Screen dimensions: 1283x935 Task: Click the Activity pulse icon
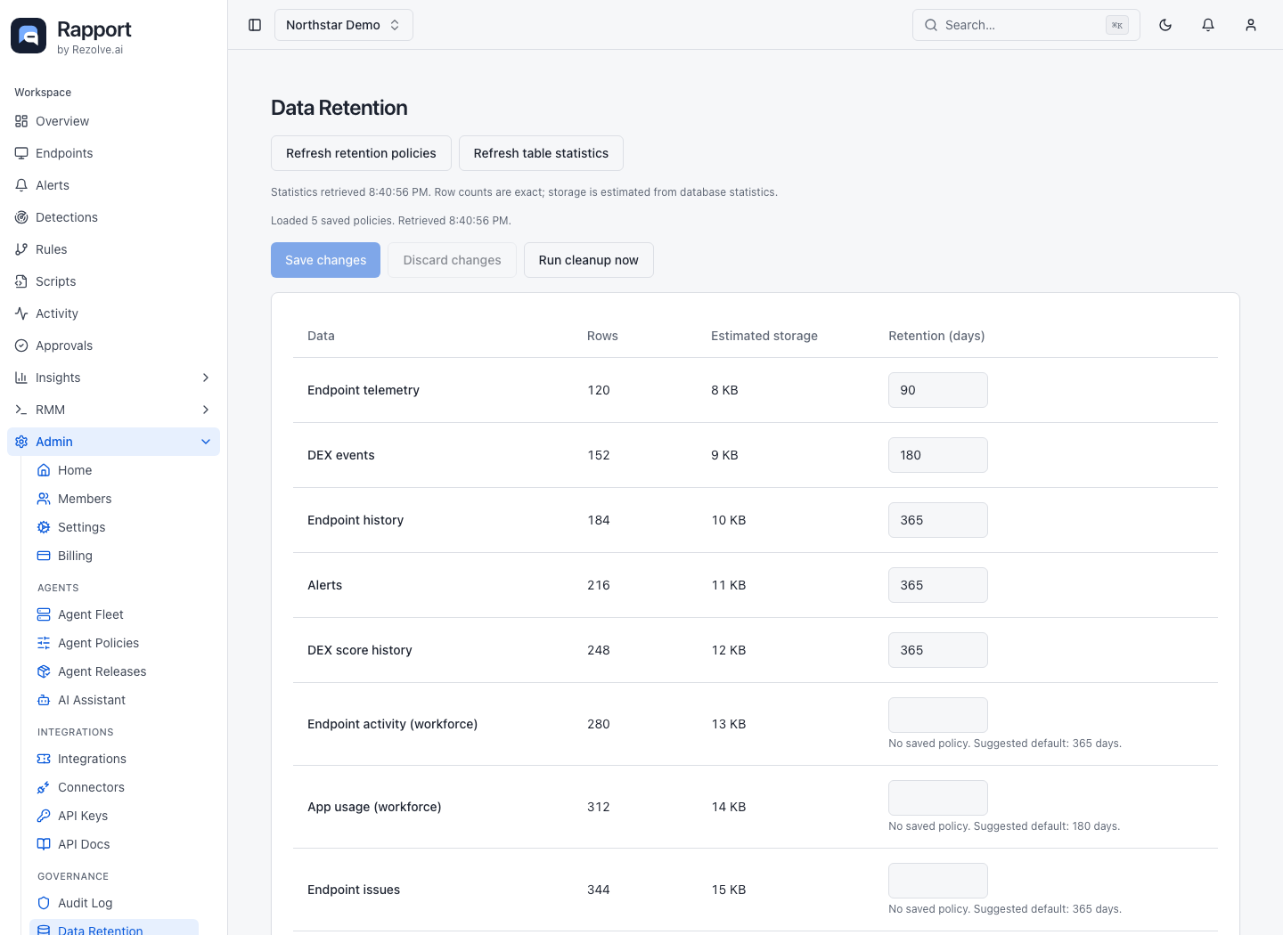(21, 313)
